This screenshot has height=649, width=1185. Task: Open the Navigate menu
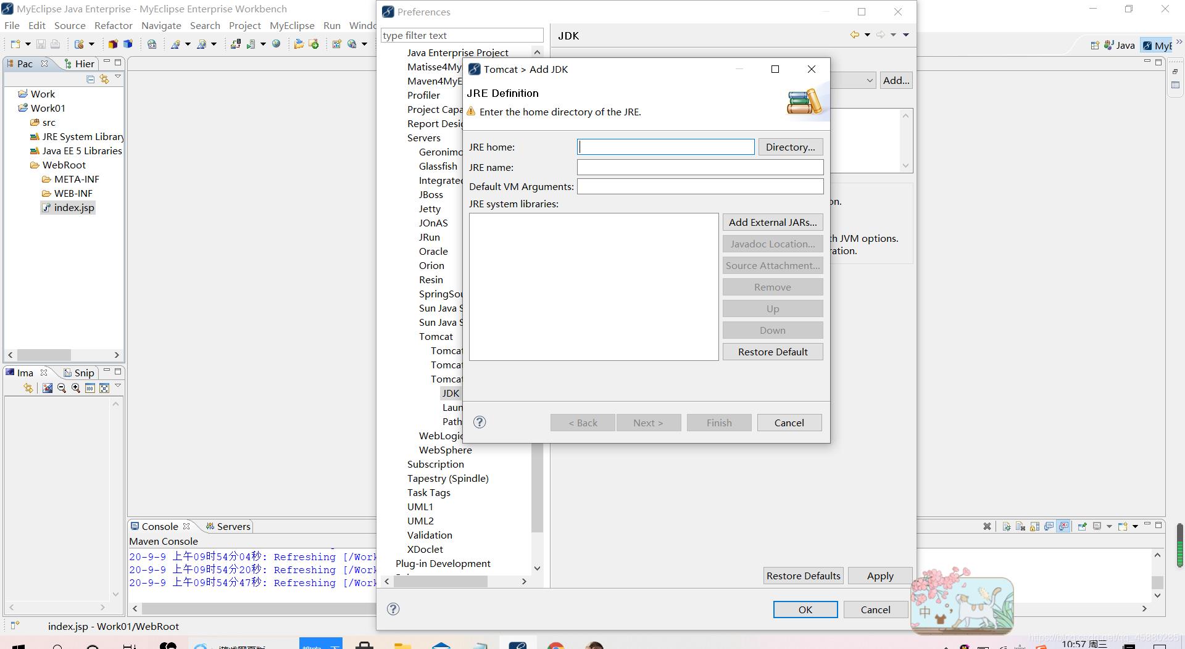(161, 25)
